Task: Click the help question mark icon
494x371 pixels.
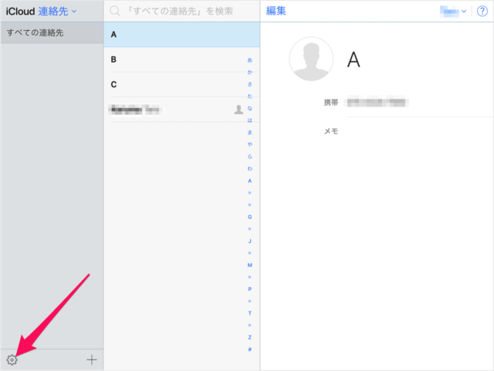Action: pos(482,11)
